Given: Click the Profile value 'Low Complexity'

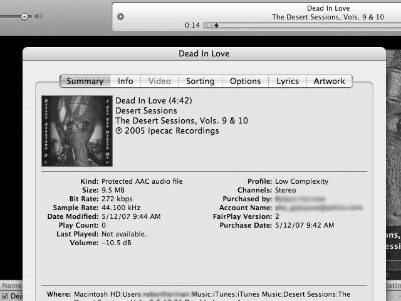Looking at the screenshot, I should (302, 181).
